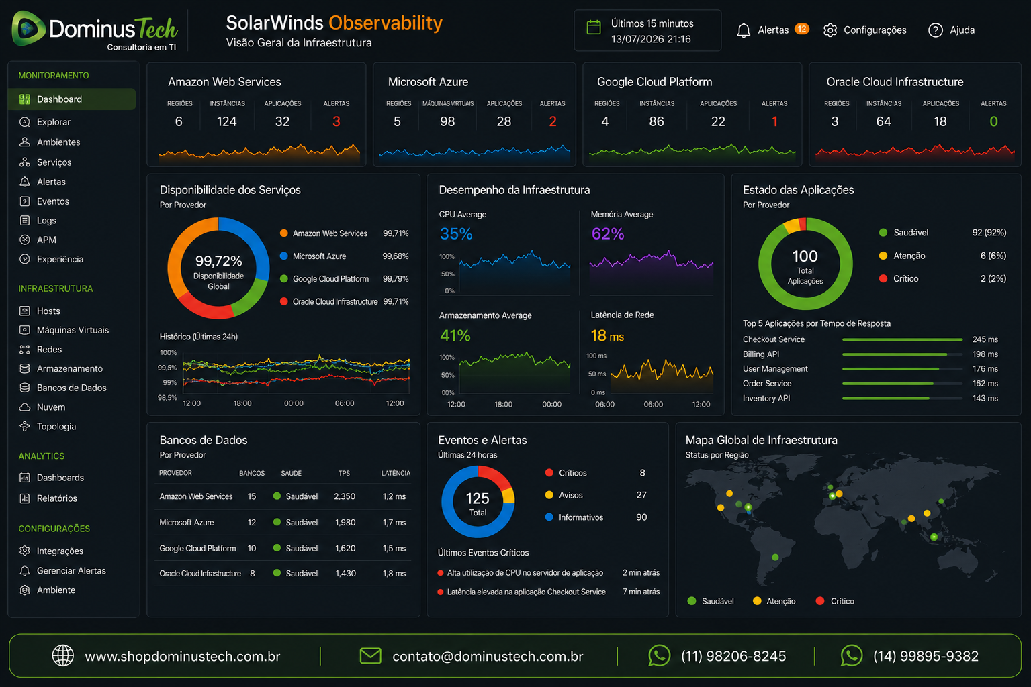Click the Checkout Service response time bar

pos(902,339)
